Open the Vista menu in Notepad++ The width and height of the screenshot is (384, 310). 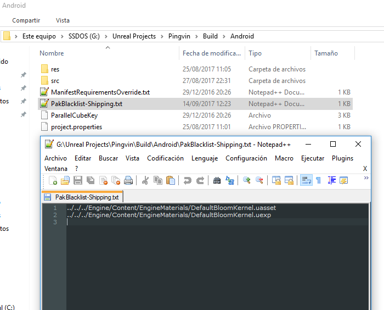tap(132, 158)
